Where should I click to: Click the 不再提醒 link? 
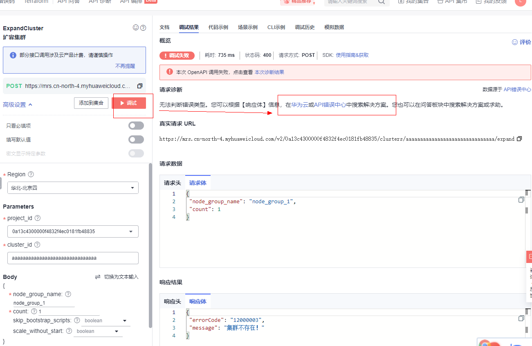click(x=125, y=66)
